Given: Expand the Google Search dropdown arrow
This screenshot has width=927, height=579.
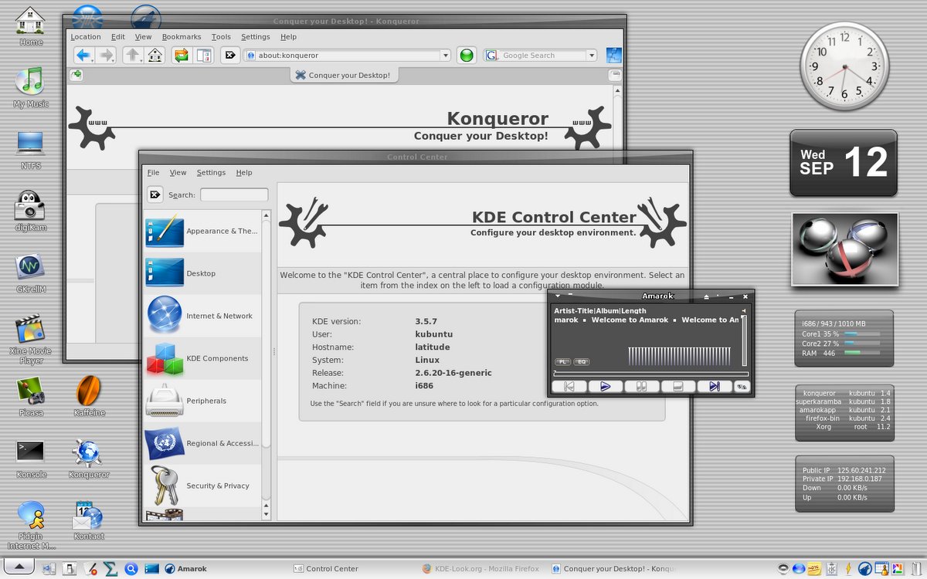Looking at the screenshot, I should (x=592, y=55).
